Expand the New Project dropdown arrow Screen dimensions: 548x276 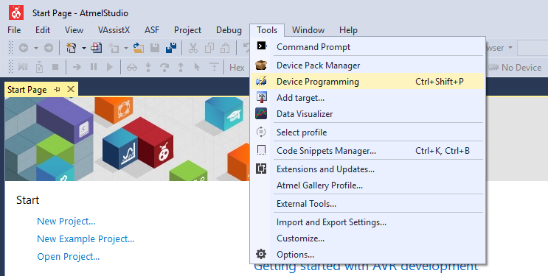click(84, 48)
